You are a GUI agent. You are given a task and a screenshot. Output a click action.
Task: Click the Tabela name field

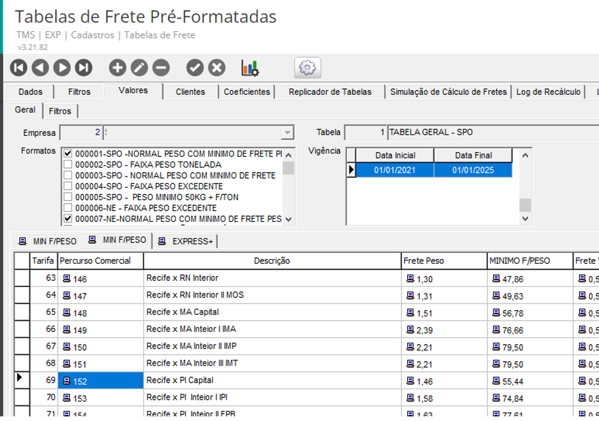coord(493,132)
